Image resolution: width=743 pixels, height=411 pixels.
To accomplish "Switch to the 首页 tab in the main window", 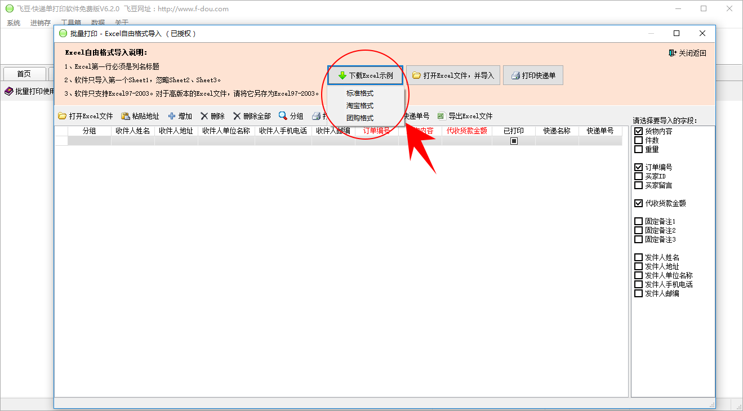I will coord(24,74).
